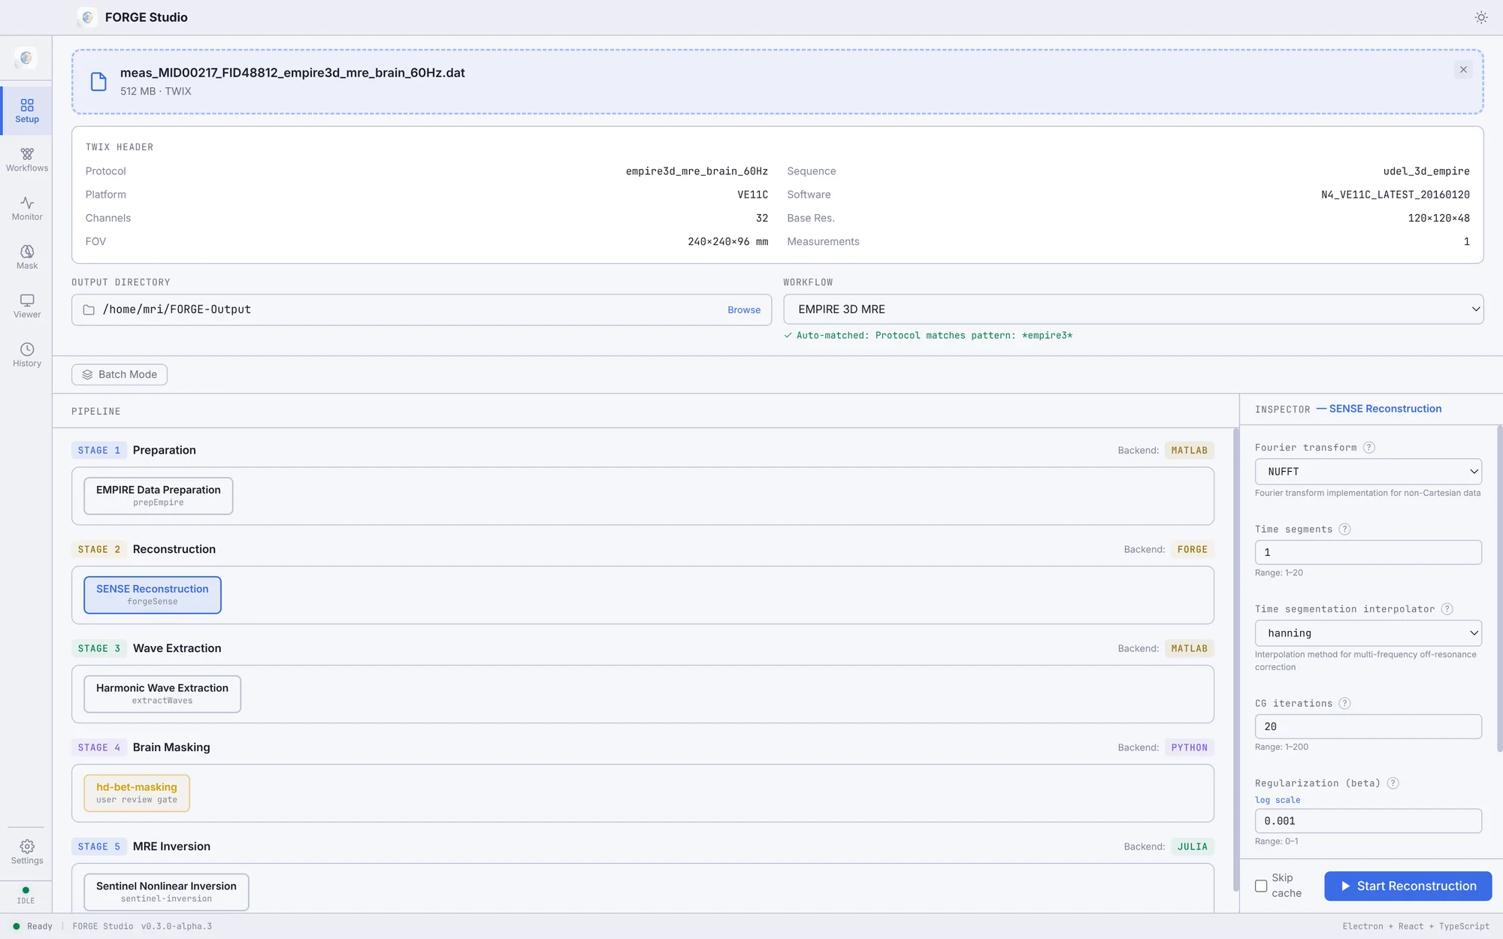Open the Monitor sidebar section

pyautogui.click(x=27, y=209)
